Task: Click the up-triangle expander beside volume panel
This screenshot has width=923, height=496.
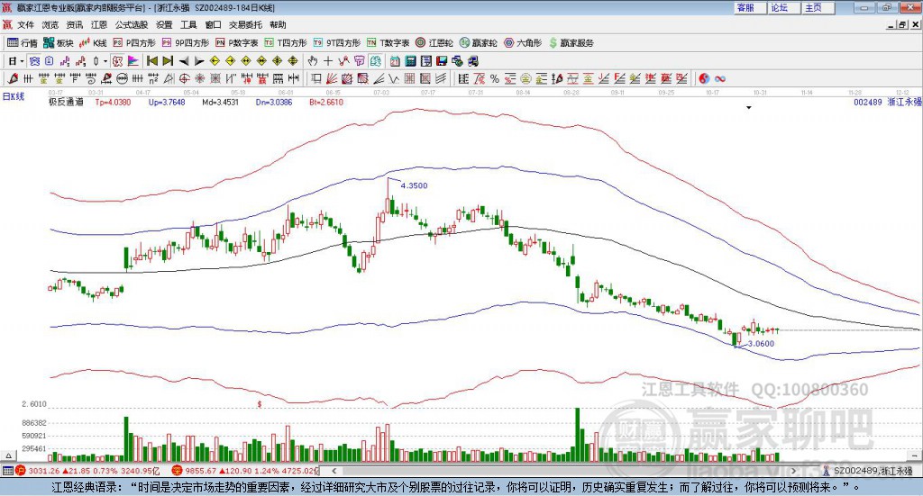Action: point(8,455)
